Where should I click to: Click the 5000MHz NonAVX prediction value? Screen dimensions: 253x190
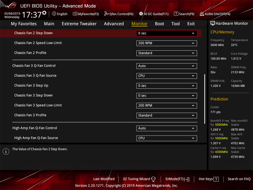(221, 125)
